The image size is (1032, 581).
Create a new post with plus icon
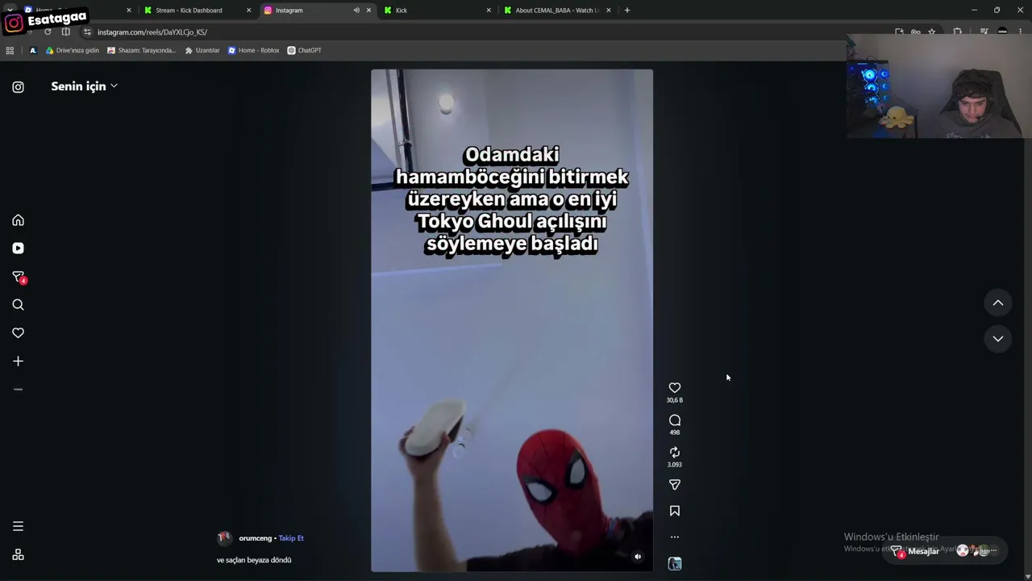(18, 362)
